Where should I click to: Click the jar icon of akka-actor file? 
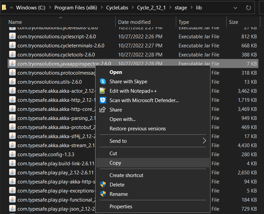(12, 91)
